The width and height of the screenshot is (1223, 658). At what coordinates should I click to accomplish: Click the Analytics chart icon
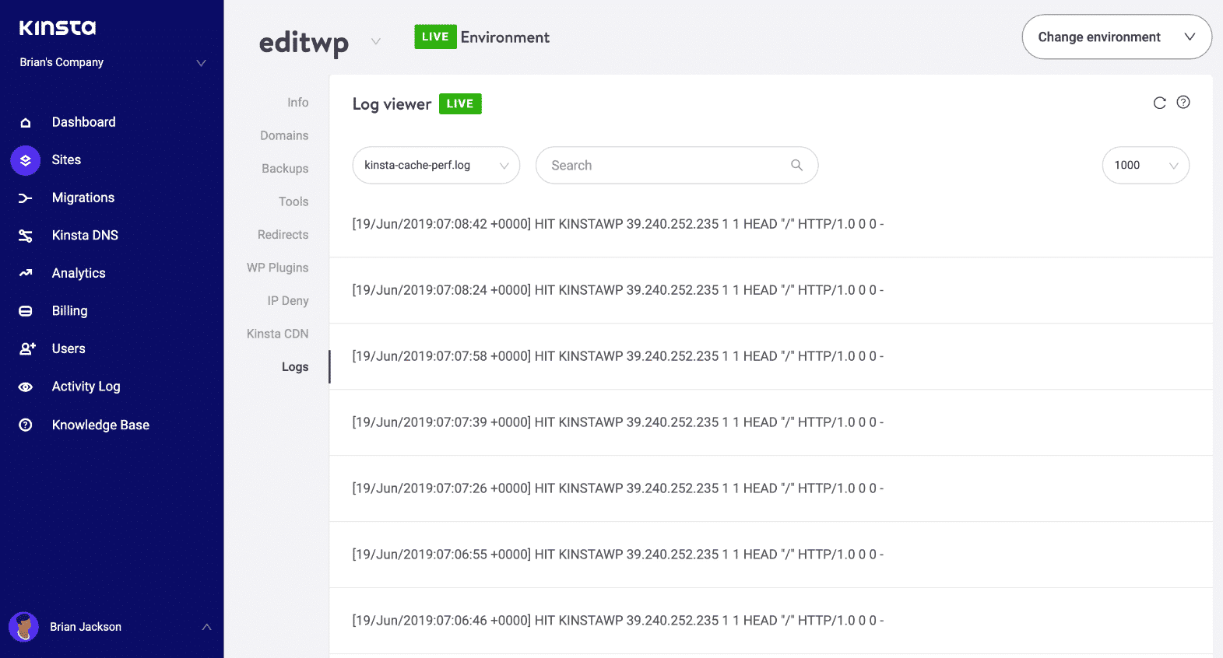(26, 273)
